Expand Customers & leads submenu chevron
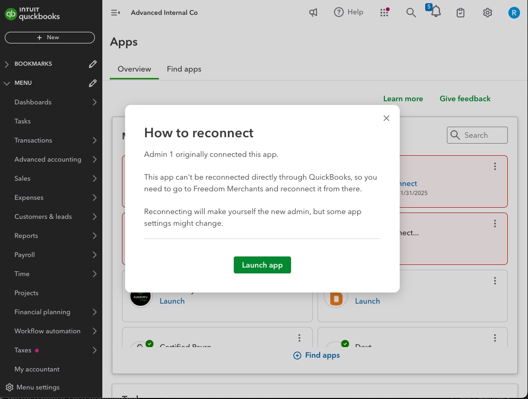 [x=94, y=217]
